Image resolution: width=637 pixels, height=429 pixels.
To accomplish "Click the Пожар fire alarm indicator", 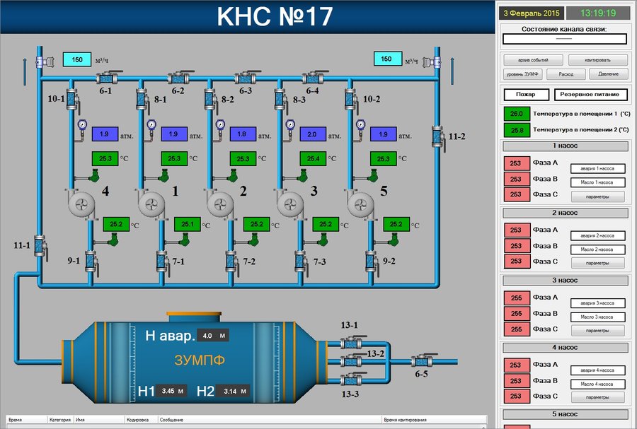I will (525, 94).
